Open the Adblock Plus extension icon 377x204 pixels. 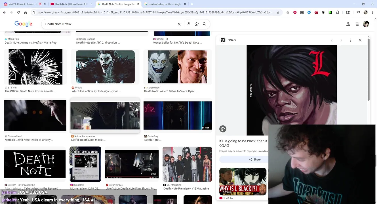[295, 12]
